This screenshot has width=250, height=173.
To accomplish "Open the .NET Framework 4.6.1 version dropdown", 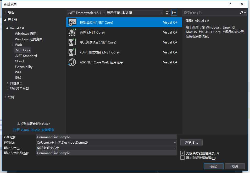I will pyautogui.click(x=86, y=13).
